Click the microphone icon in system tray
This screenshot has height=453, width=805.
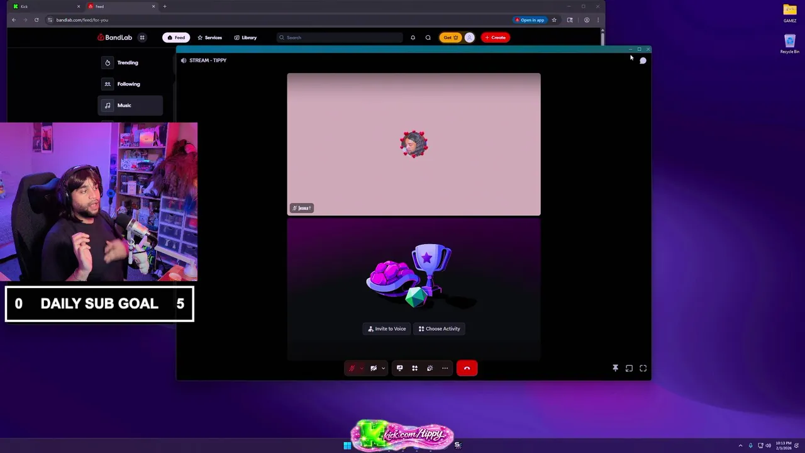click(x=750, y=445)
